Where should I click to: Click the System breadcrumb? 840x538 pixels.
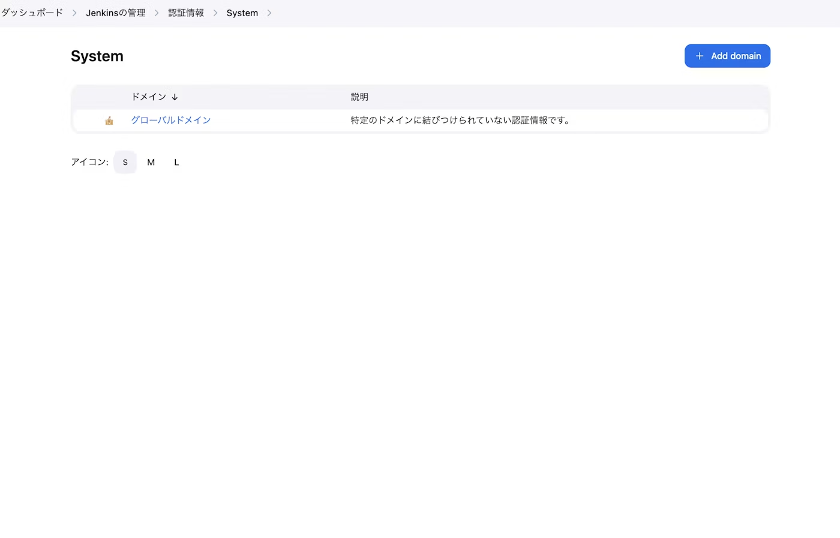coord(242,13)
